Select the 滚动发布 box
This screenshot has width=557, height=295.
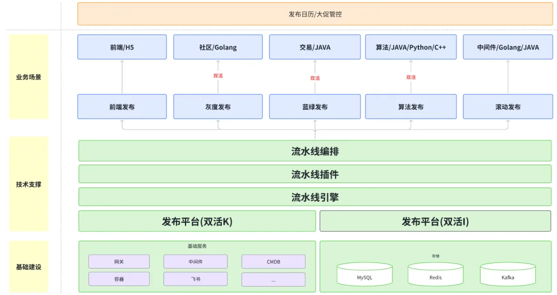[507, 107]
